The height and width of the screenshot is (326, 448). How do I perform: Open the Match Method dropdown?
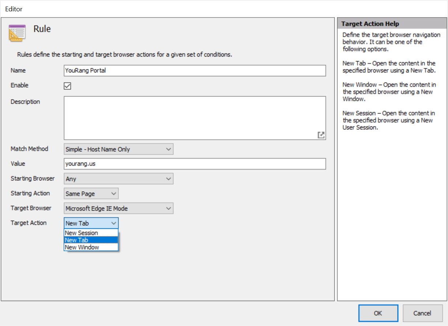click(118, 149)
